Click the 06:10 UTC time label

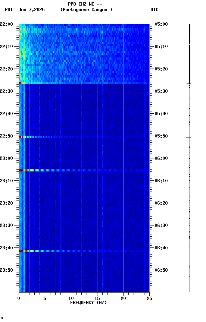click(161, 181)
